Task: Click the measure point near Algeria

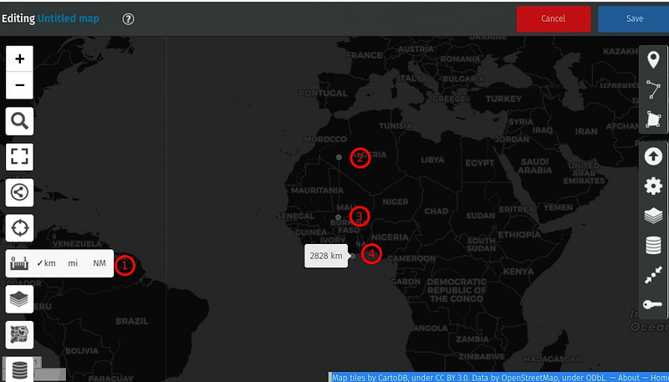Action: pyautogui.click(x=339, y=157)
